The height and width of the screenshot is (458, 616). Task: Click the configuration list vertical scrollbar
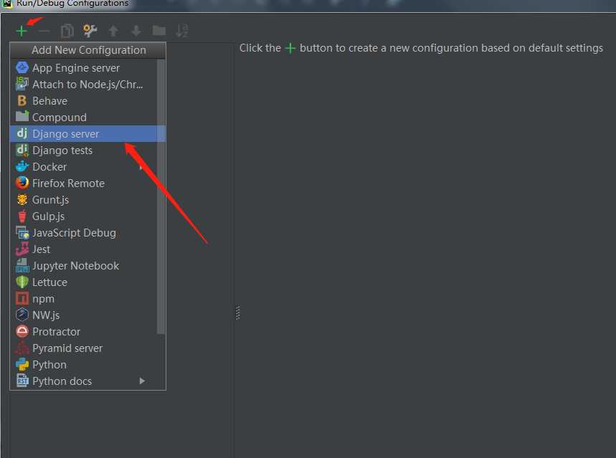pyautogui.click(x=161, y=196)
